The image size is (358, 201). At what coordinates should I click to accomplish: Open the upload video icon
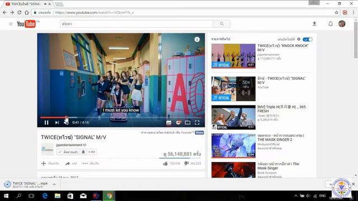pyautogui.click(x=314, y=23)
